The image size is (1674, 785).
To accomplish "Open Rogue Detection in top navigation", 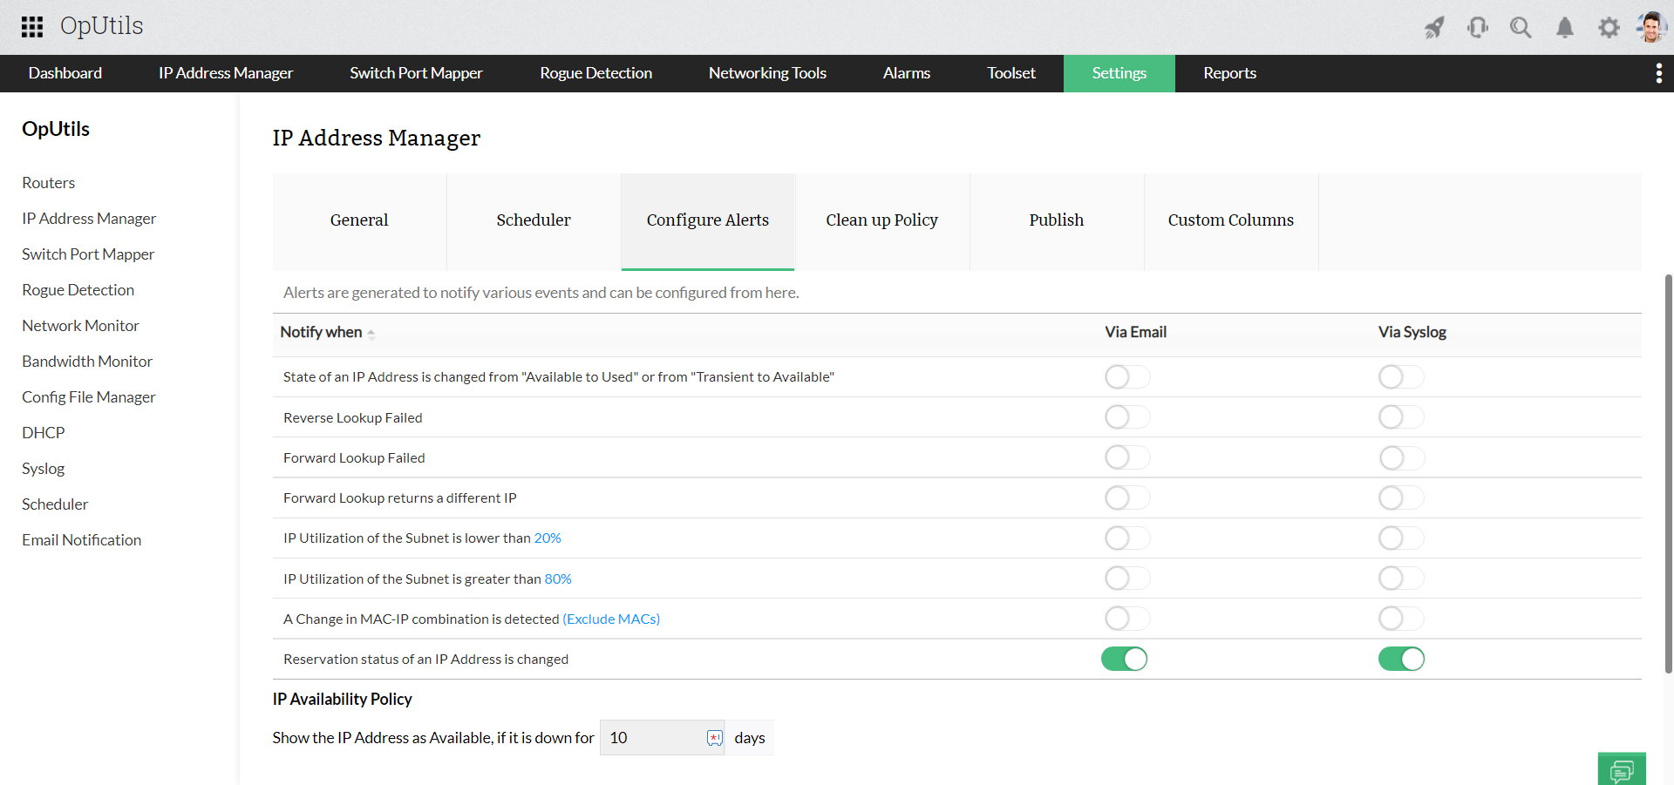I will click(595, 73).
